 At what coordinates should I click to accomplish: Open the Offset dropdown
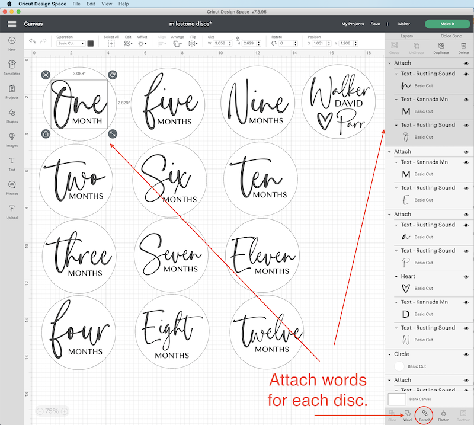click(x=142, y=44)
